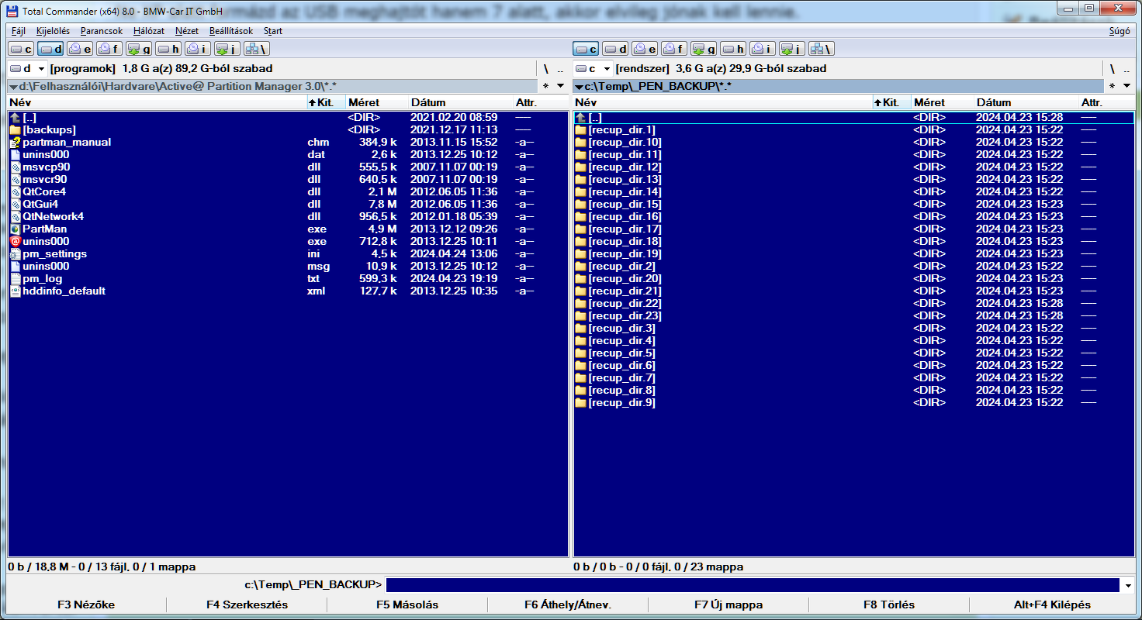Click F5 Másolás button
This screenshot has height=620, width=1142.
[407, 604]
